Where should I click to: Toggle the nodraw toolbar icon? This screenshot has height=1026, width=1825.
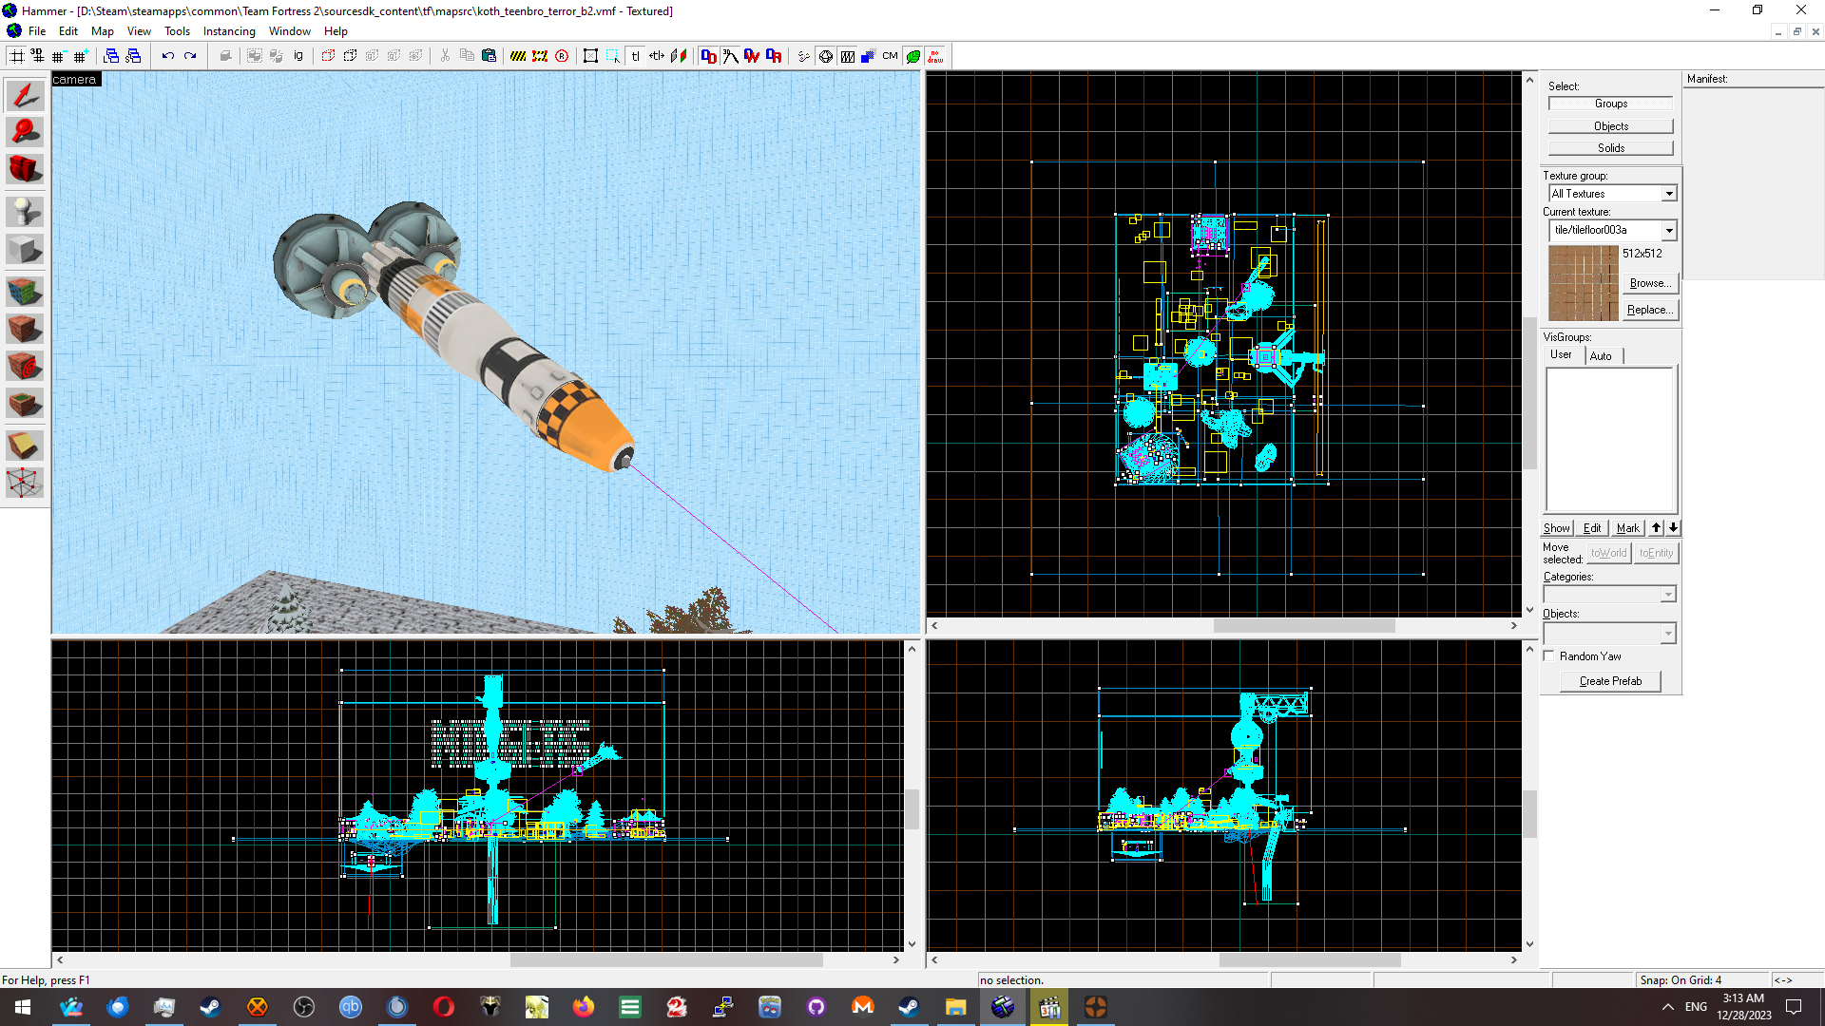point(935,56)
